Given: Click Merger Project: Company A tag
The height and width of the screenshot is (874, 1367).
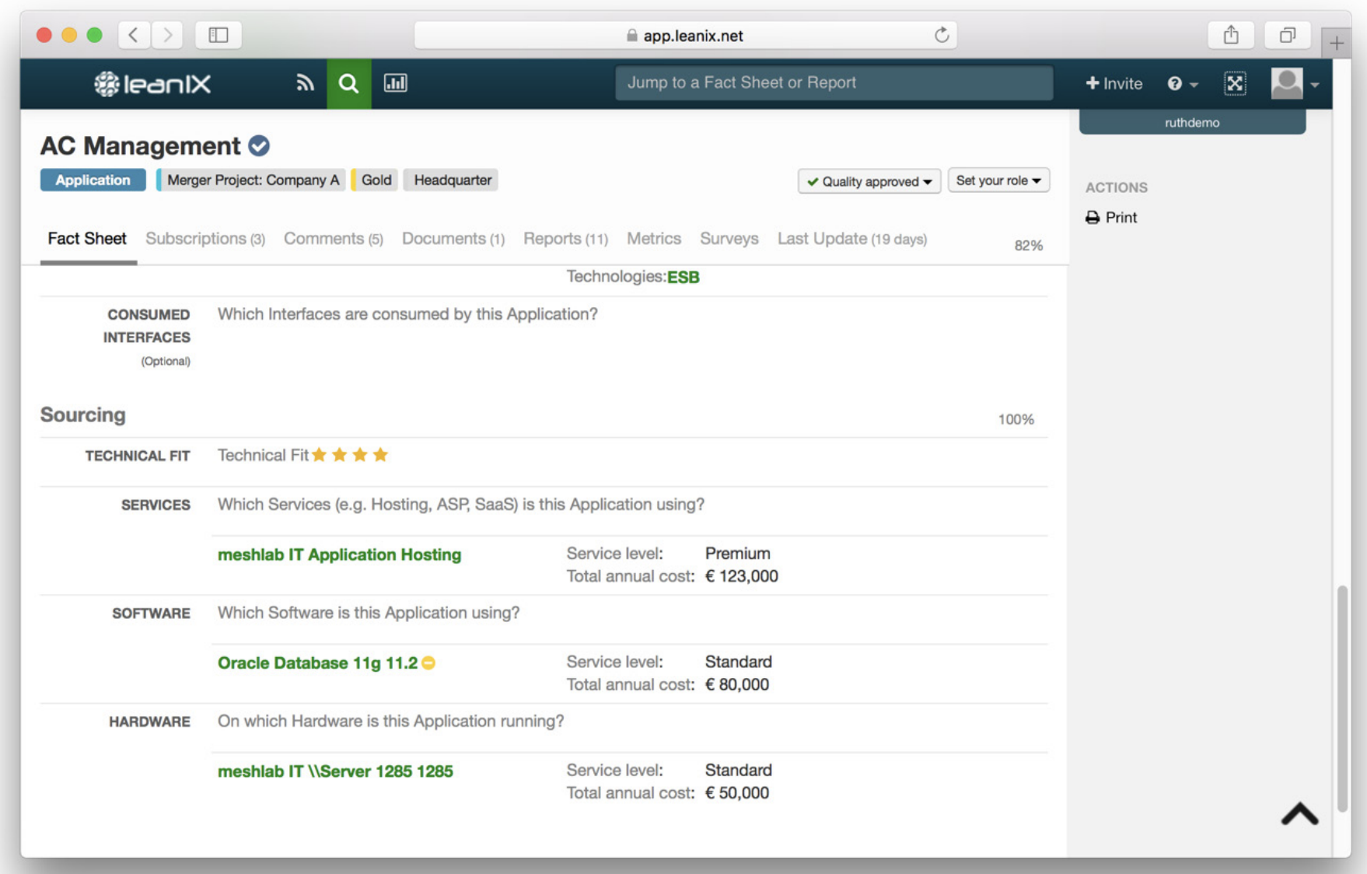Looking at the screenshot, I should [251, 180].
